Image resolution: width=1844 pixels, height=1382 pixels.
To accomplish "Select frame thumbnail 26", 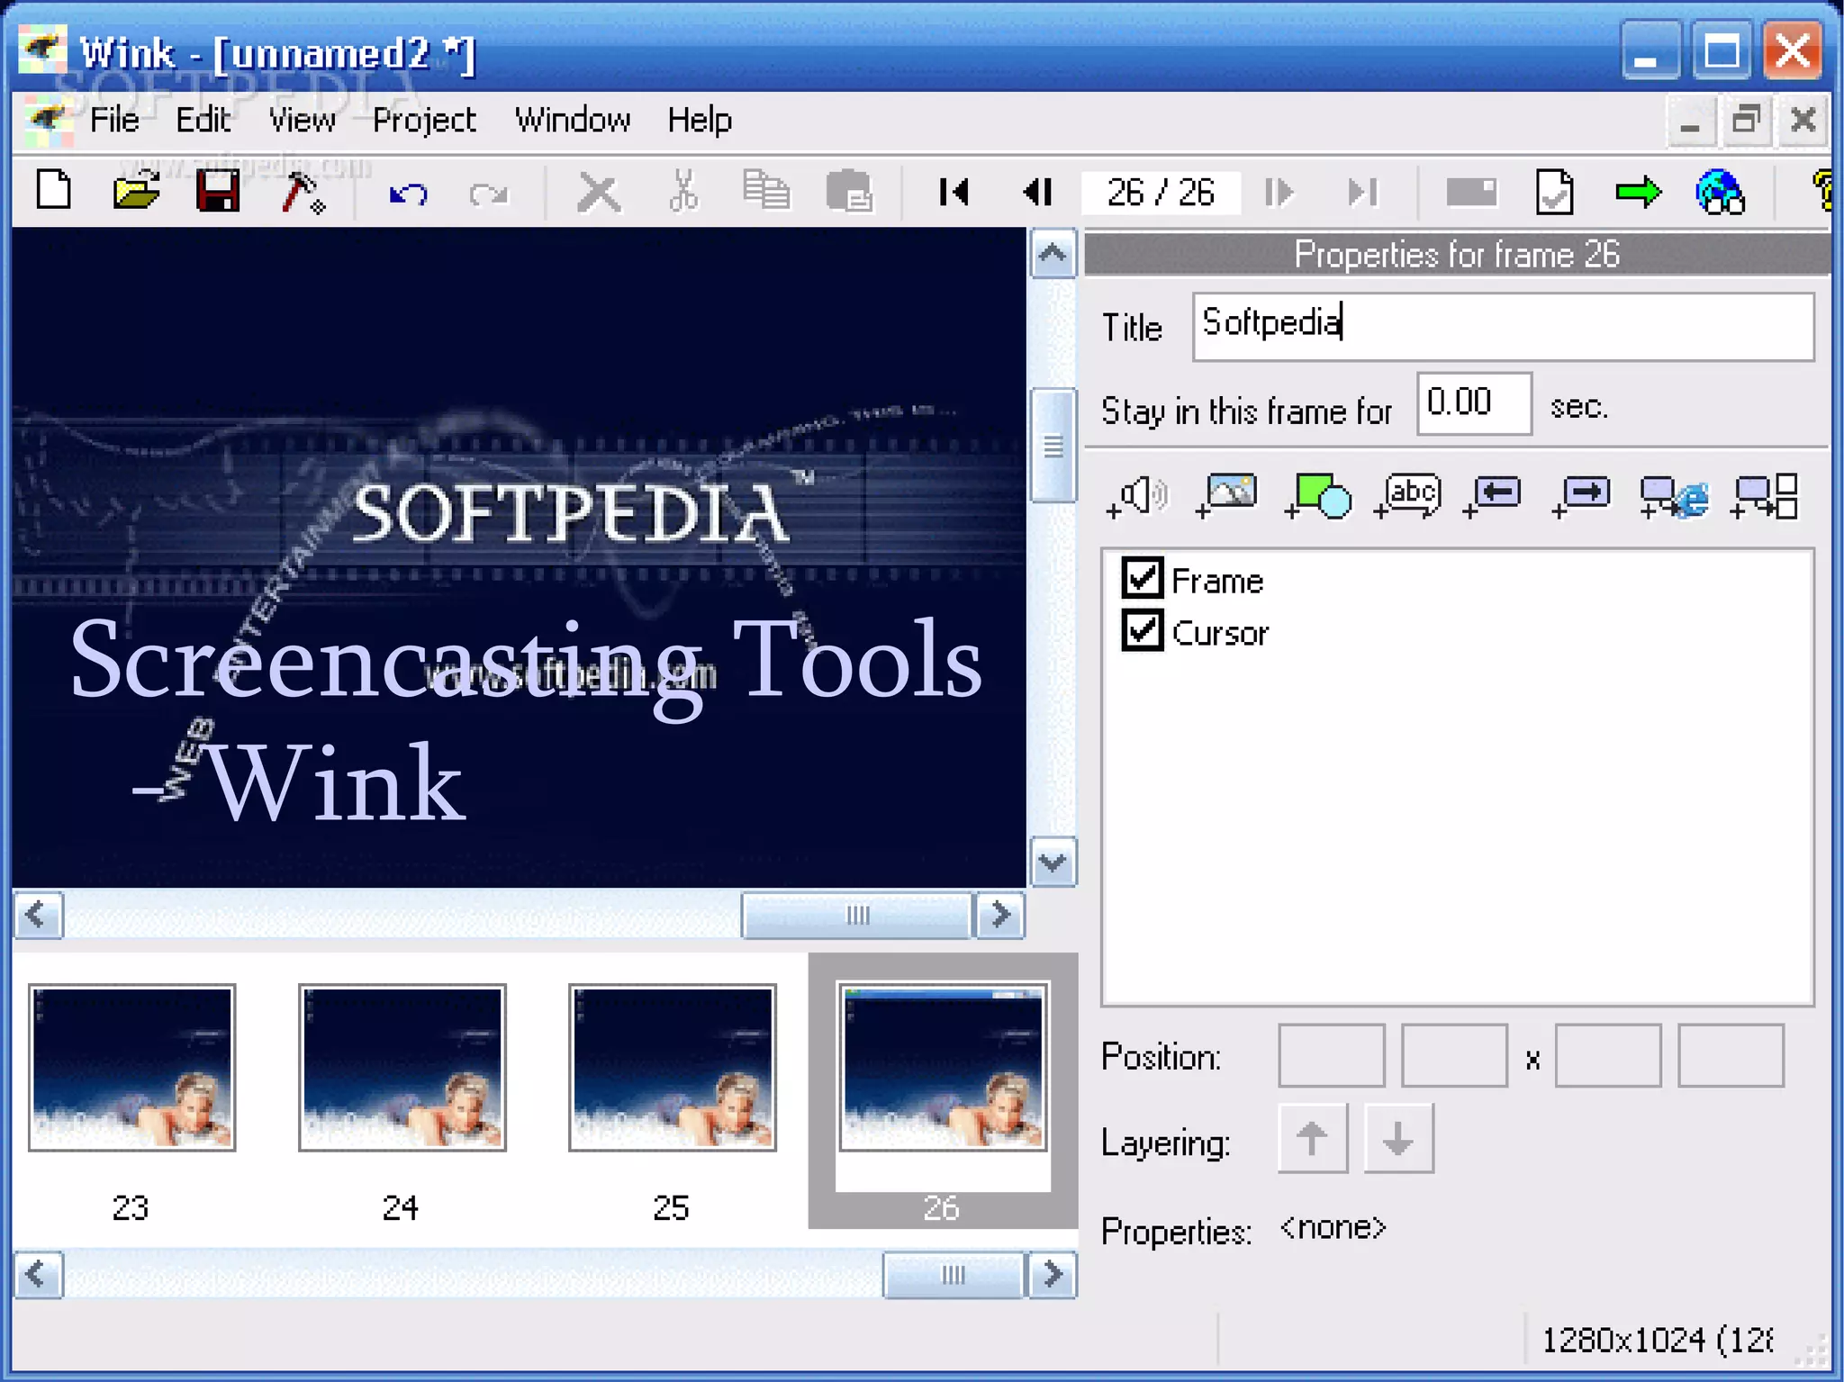I will pos(943,1068).
